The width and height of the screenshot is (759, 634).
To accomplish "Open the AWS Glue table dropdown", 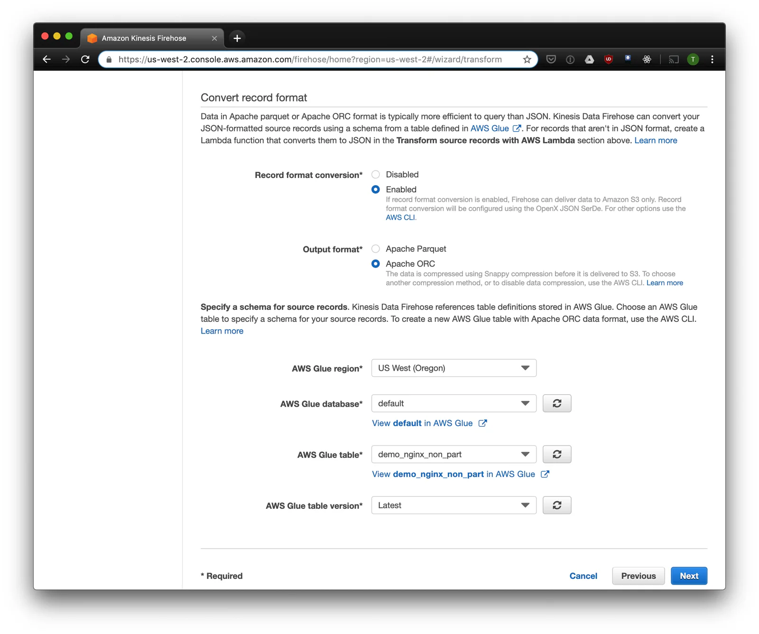I will [x=454, y=454].
